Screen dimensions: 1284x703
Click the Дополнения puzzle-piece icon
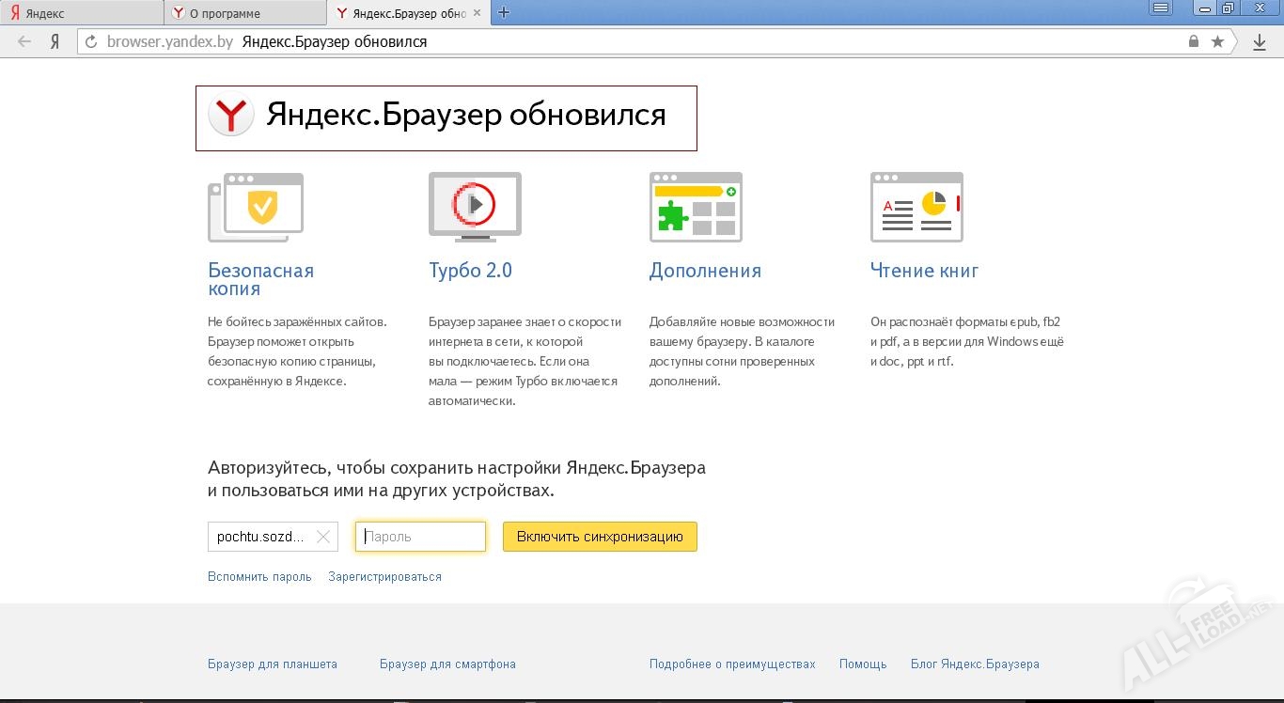[696, 206]
